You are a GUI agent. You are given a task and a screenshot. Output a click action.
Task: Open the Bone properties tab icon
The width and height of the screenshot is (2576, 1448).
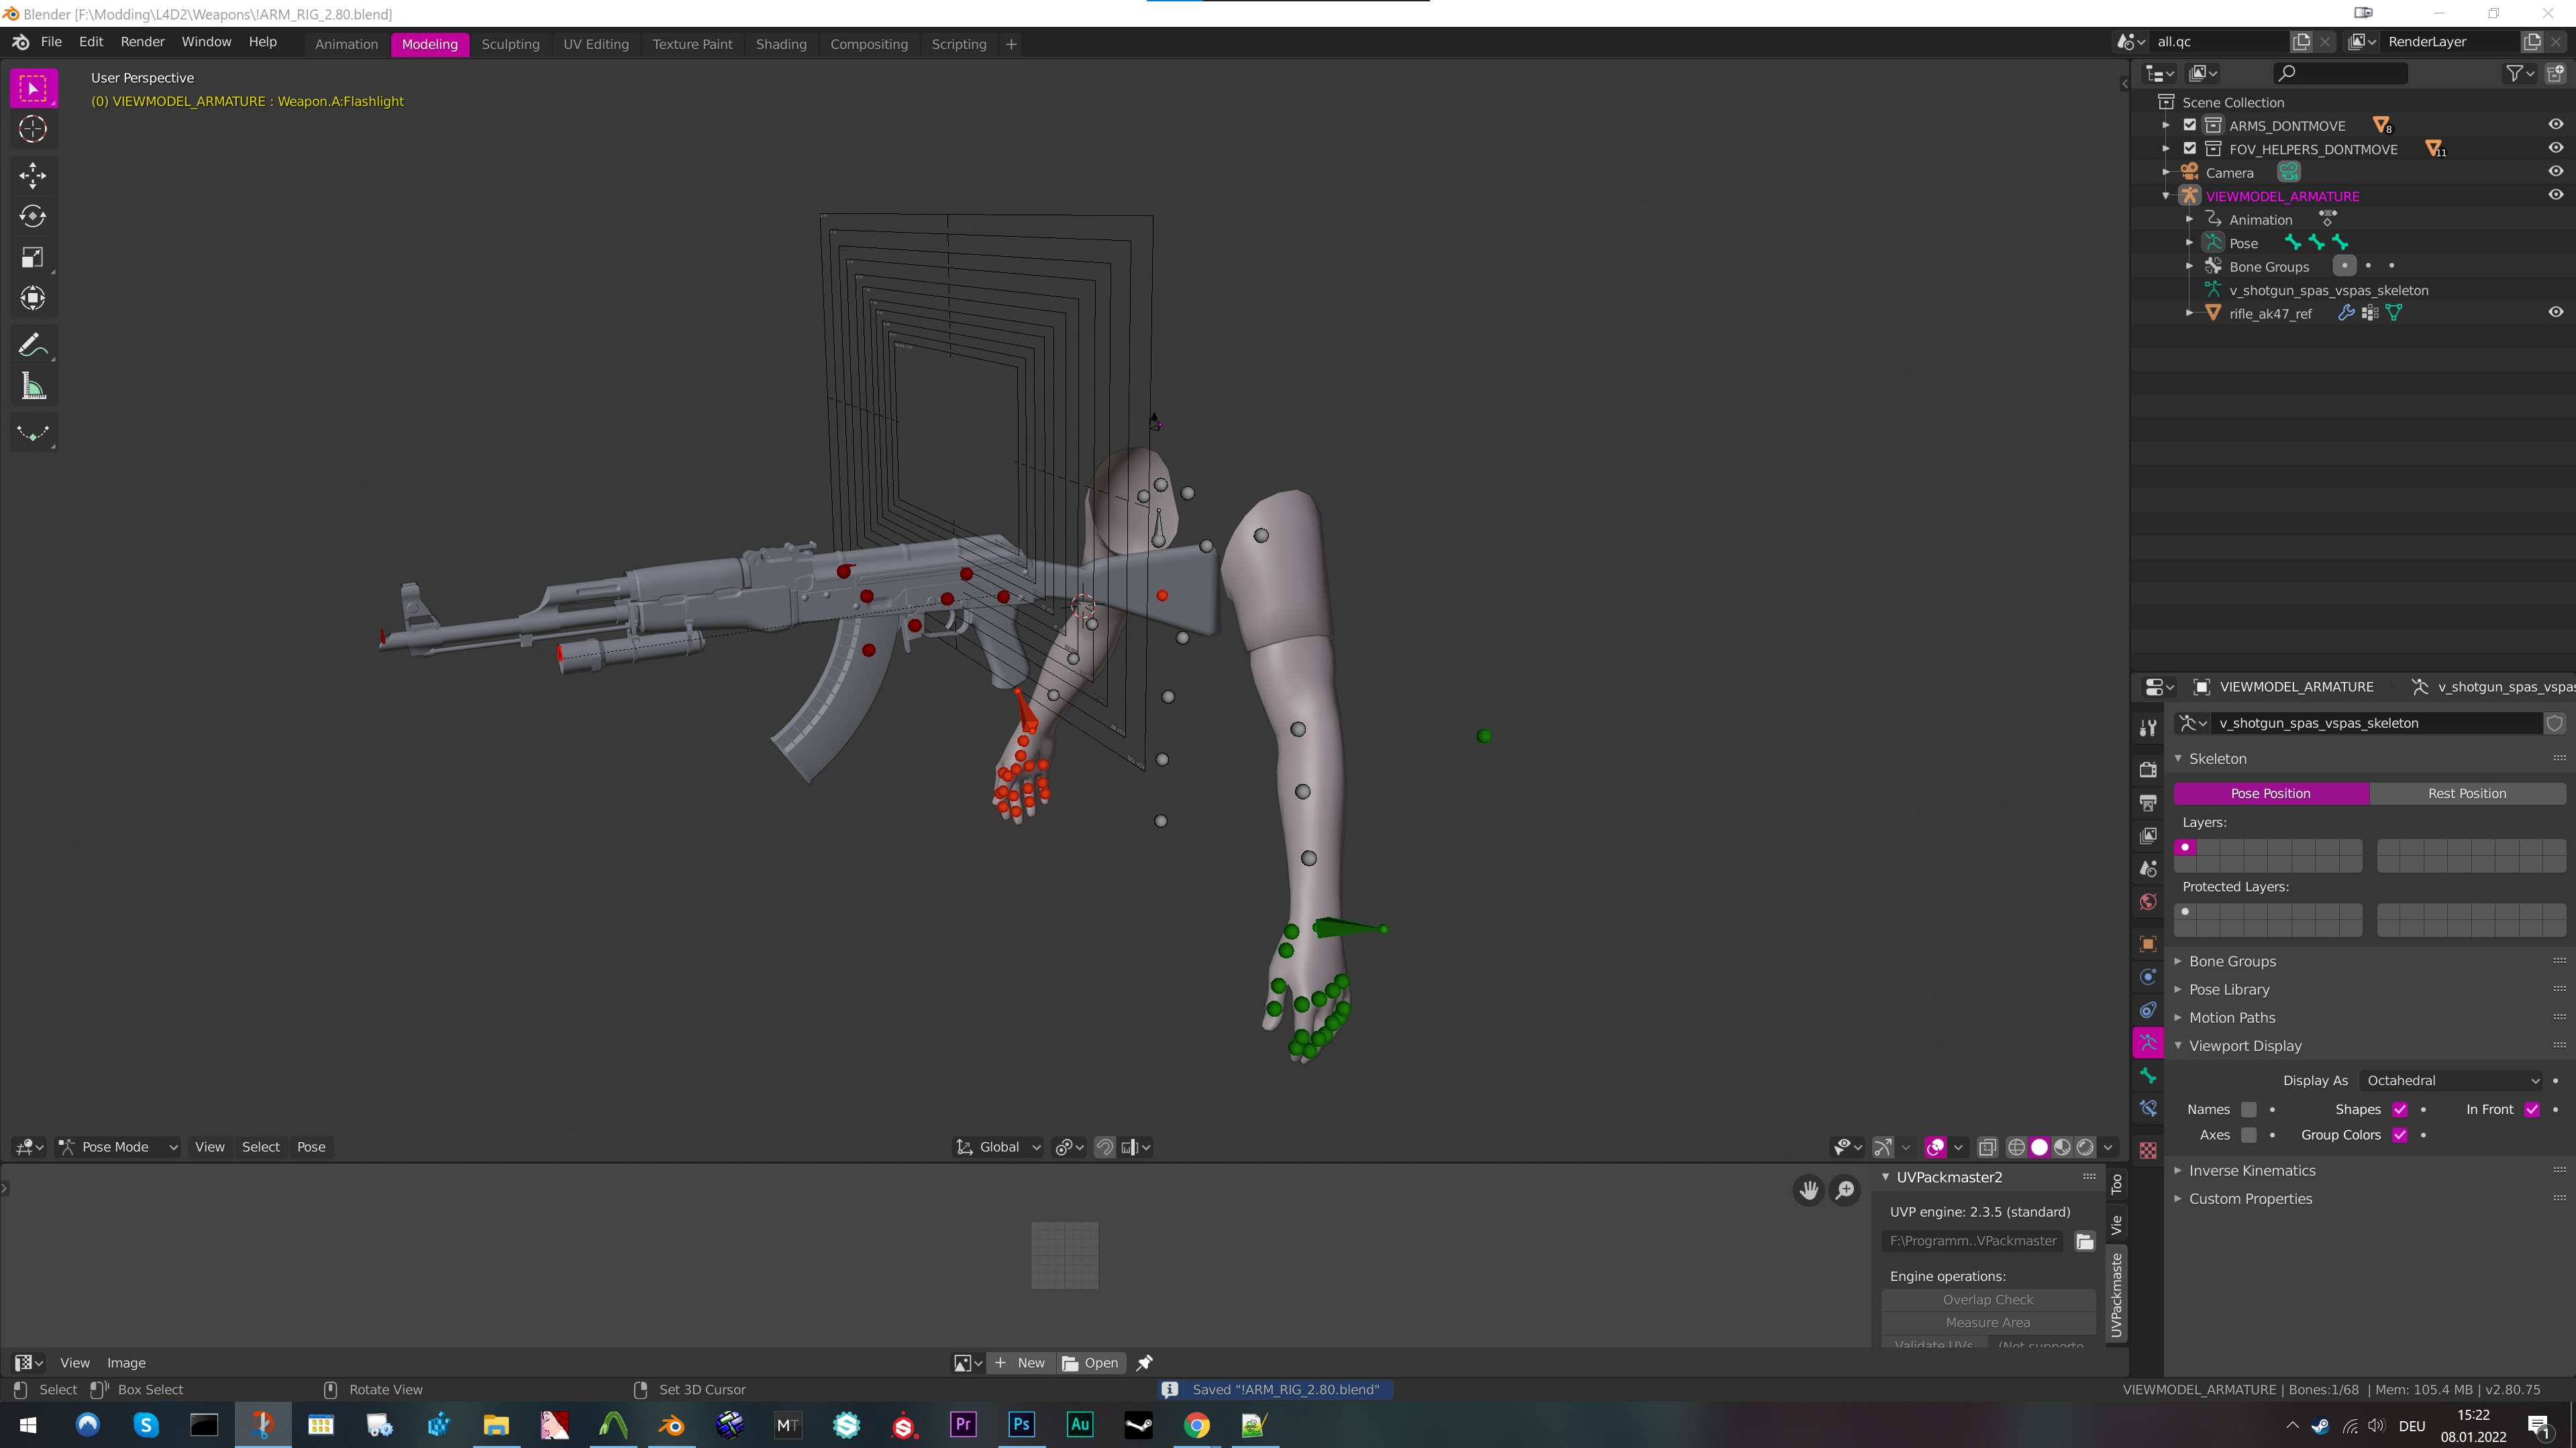click(x=2148, y=1075)
